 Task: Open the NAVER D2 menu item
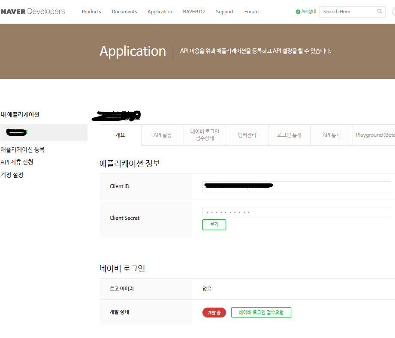pyautogui.click(x=194, y=12)
